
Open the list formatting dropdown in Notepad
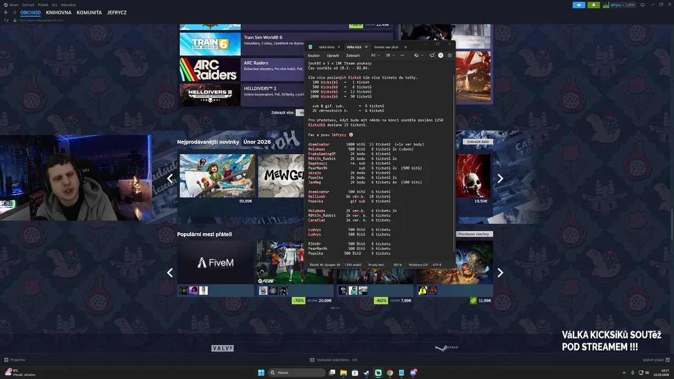(390, 55)
